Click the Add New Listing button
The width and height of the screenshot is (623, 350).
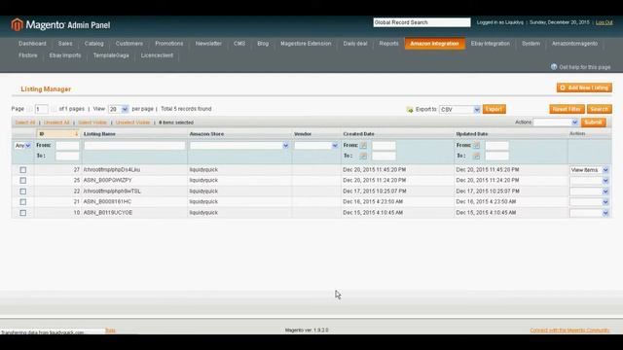pos(584,87)
